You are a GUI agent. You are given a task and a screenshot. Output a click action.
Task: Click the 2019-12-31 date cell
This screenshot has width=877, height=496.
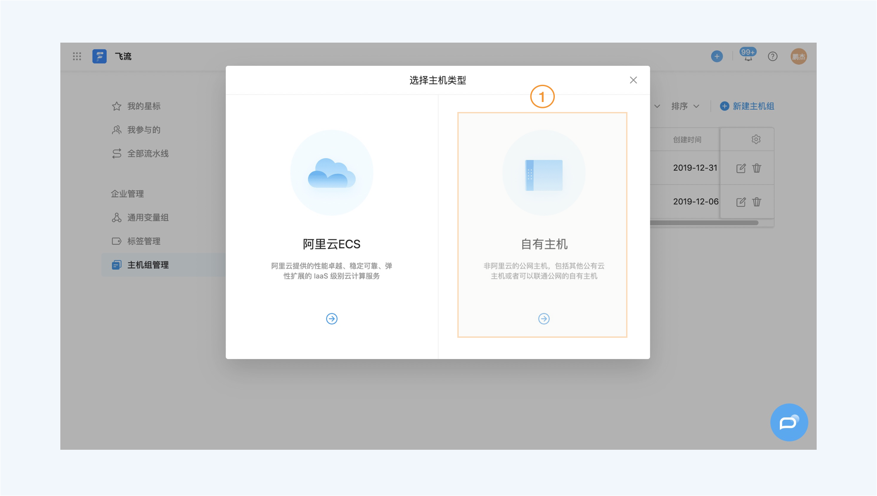(x=695, y=168)
